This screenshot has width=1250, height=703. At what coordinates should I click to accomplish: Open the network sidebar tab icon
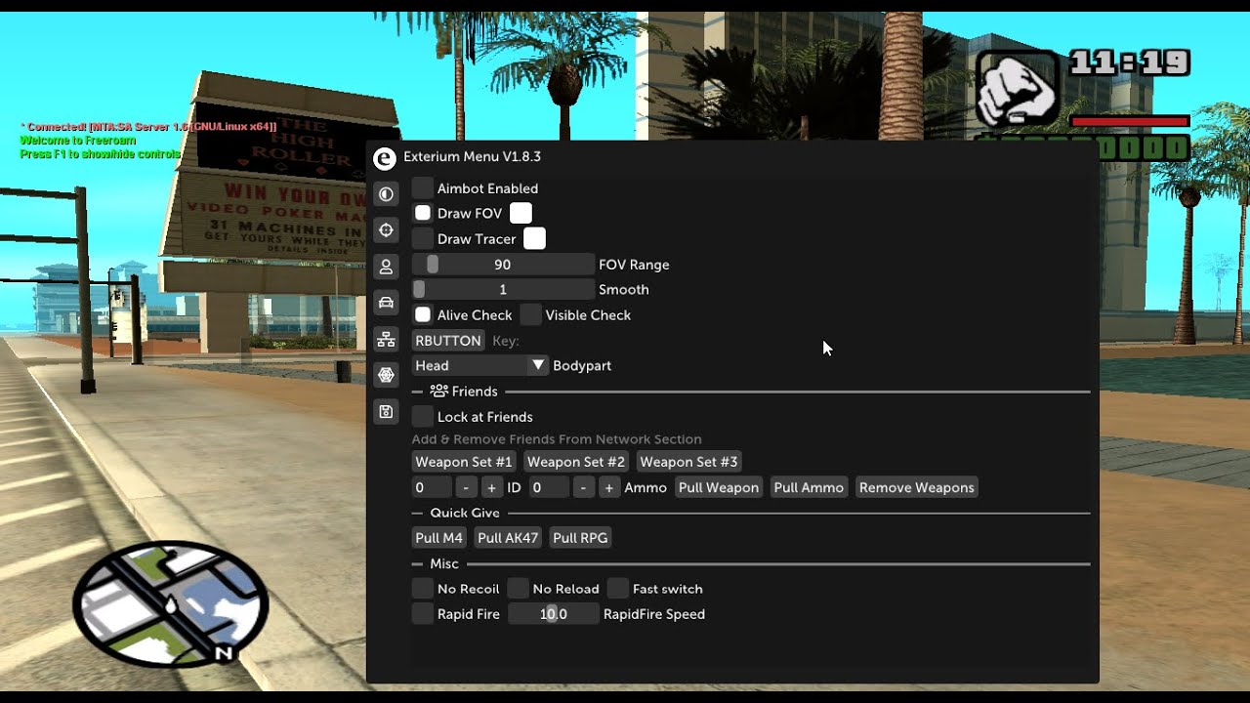coord(386,340)
